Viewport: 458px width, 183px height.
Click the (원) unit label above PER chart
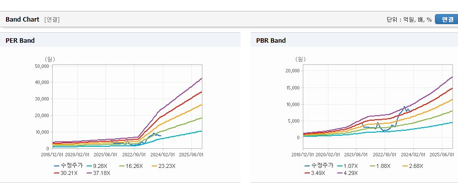point(50,59)
